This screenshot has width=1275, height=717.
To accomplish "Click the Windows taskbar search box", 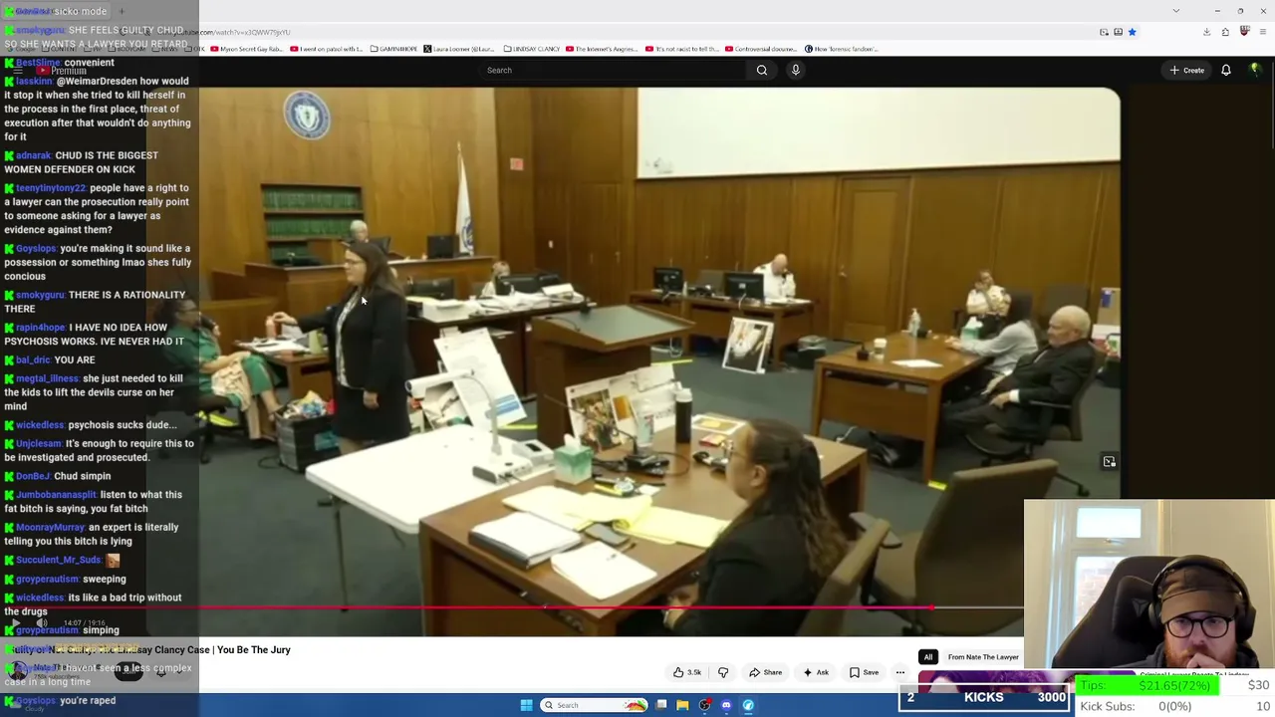I will pyautogui.click(x=595, y=705).
